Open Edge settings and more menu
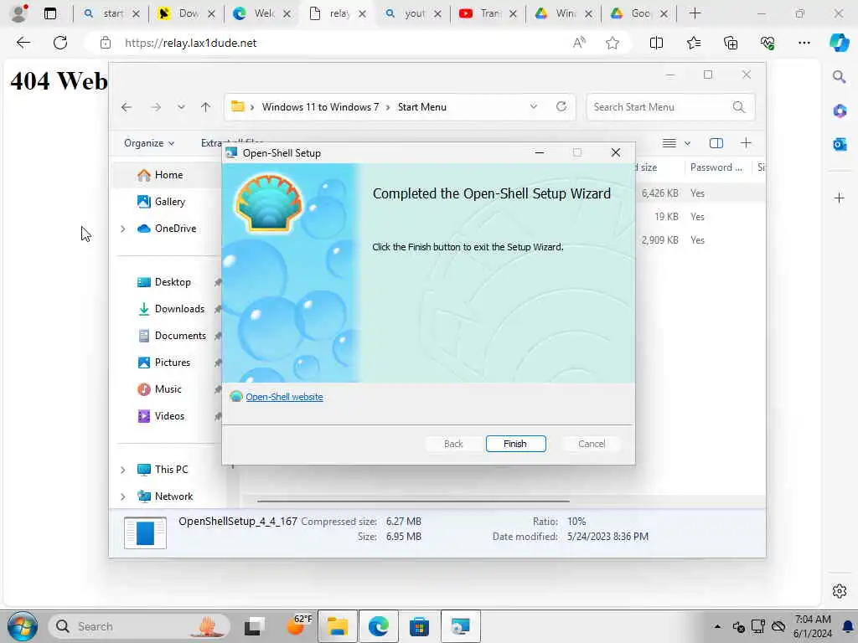858x643 pixels. tap(804, 43)
